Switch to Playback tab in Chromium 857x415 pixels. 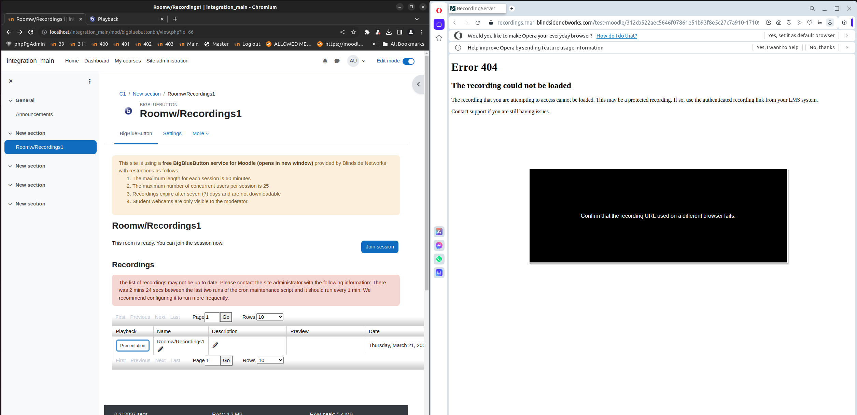(x=126, y=19)
